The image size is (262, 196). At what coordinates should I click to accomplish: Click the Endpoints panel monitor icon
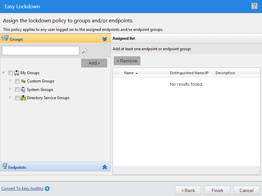coord(5,166)
